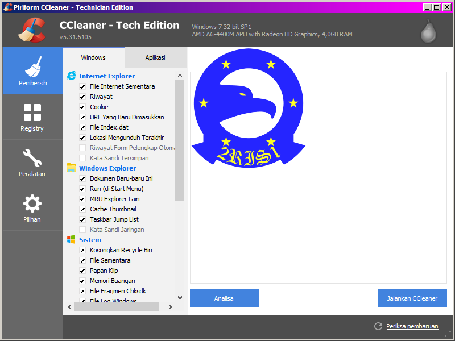
Task: Click the Piriform pear icon
Action: (x=428, y=31)
